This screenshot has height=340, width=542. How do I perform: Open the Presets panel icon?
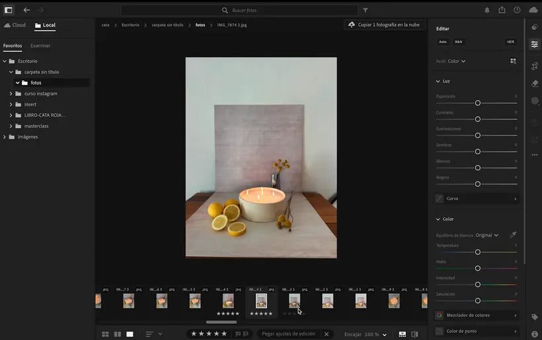click(535, 27)
